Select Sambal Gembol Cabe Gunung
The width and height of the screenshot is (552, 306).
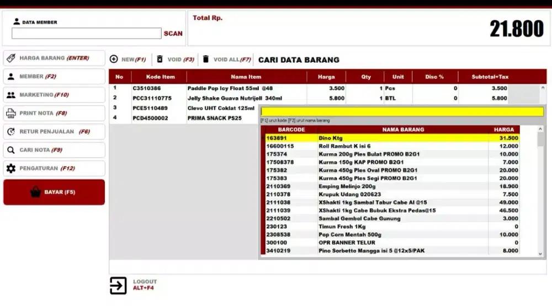[392, 218]
